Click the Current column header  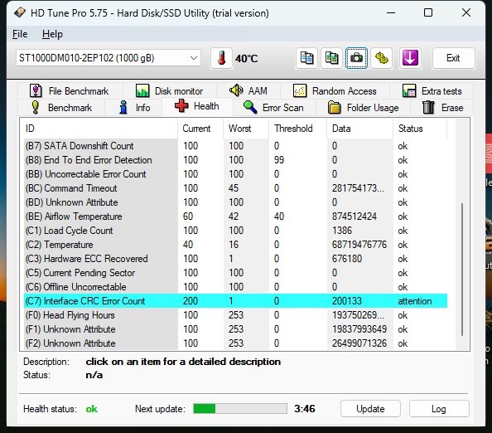tap(200, 129)
